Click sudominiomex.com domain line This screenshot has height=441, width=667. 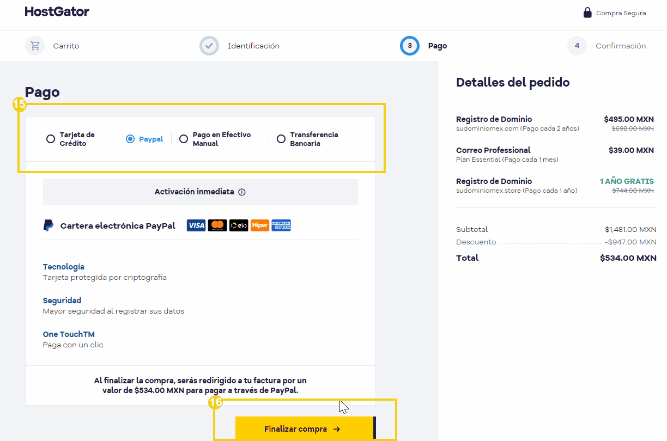point(518,129)
